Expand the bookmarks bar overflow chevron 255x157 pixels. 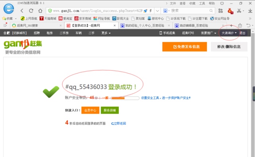(250, 19)
